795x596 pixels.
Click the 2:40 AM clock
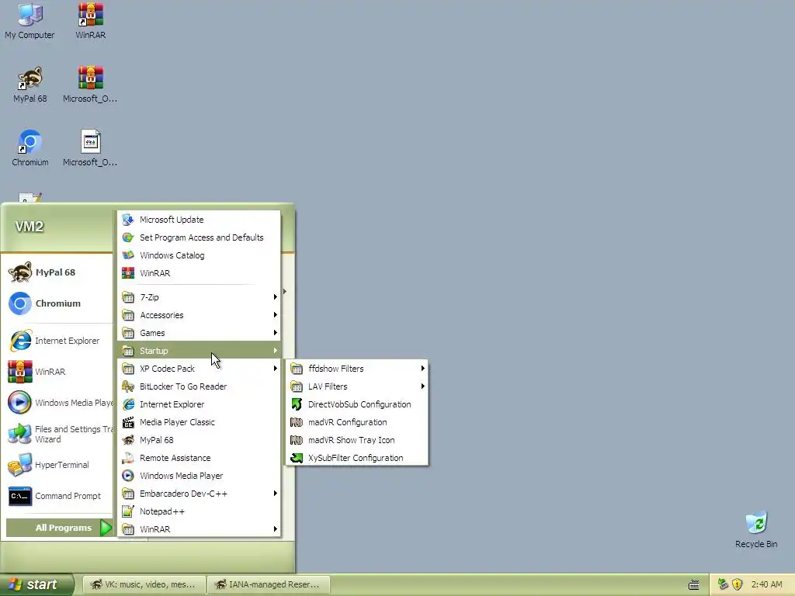click(x=766, y=584)
